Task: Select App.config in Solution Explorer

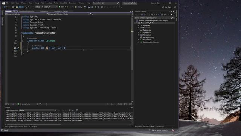Action: (147, 30)
